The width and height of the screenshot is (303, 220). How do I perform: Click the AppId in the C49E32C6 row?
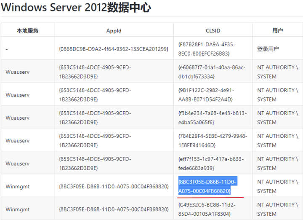coord(114,209)
